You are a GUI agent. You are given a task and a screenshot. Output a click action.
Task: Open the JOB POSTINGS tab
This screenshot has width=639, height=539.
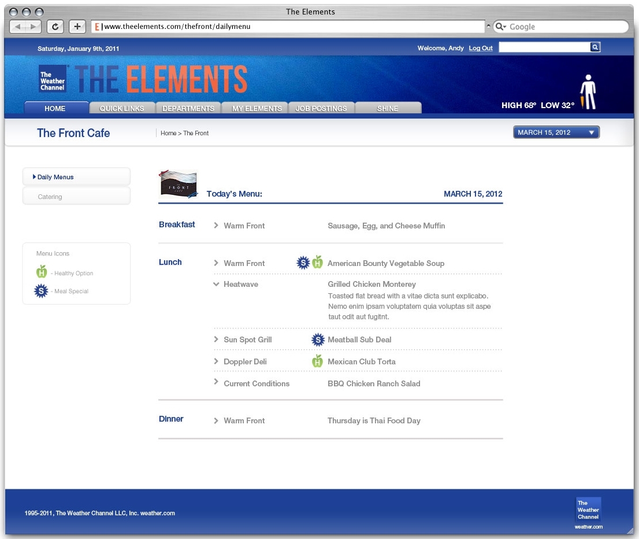[322, 108]
